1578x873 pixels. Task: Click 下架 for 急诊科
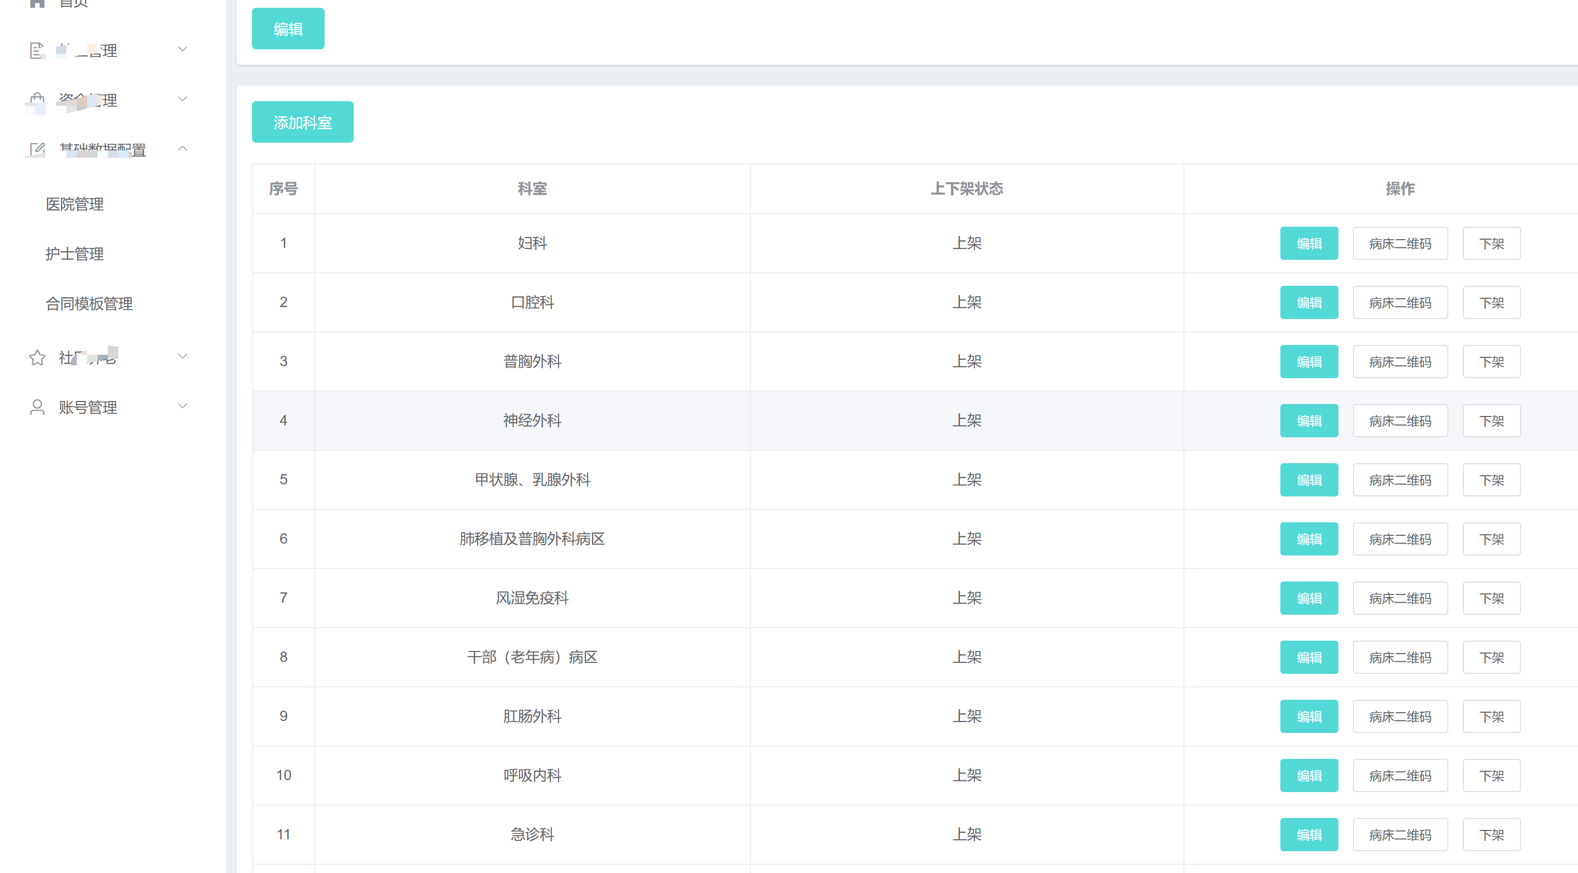(1491, 835)
